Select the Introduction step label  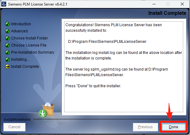pyautogui.click(x=21, y=24)
